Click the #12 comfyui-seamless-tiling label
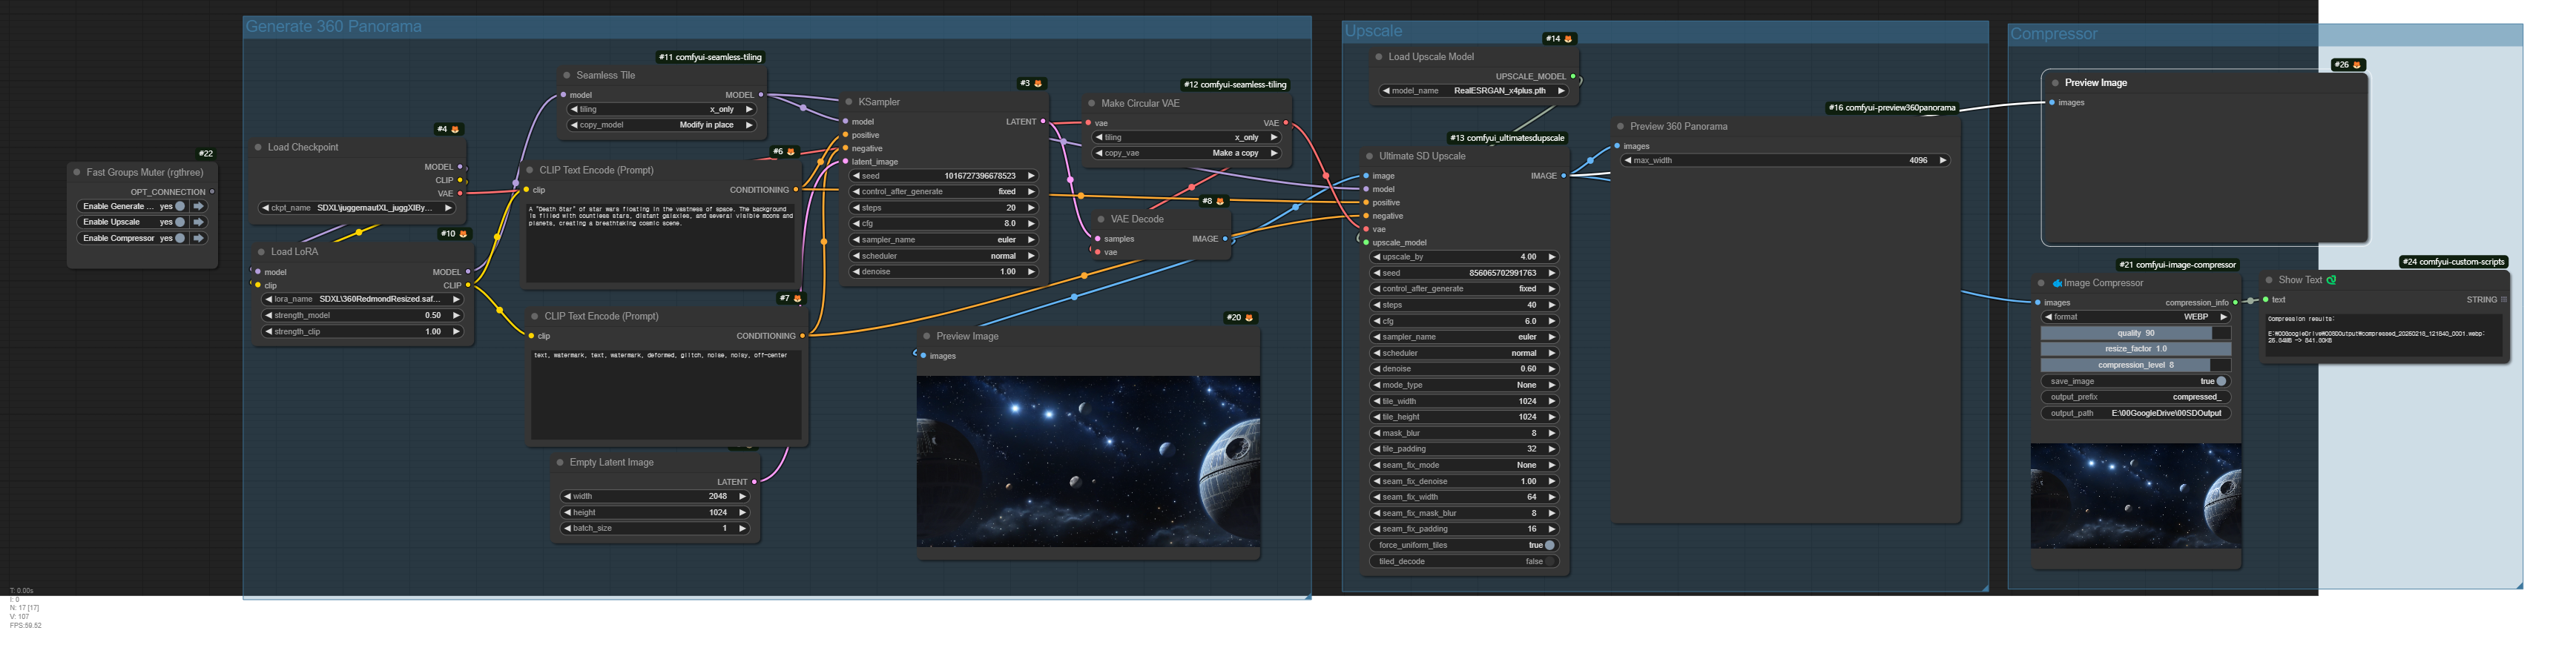The image size is (2576, 662). [1235, 85]
